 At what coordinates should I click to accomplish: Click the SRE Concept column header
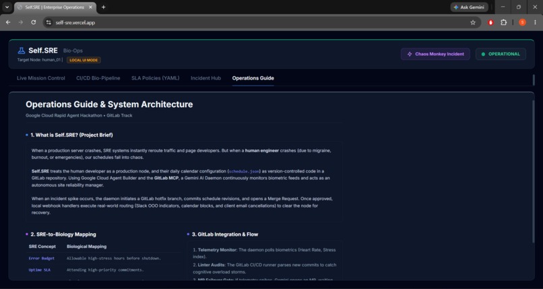(42, 247)
